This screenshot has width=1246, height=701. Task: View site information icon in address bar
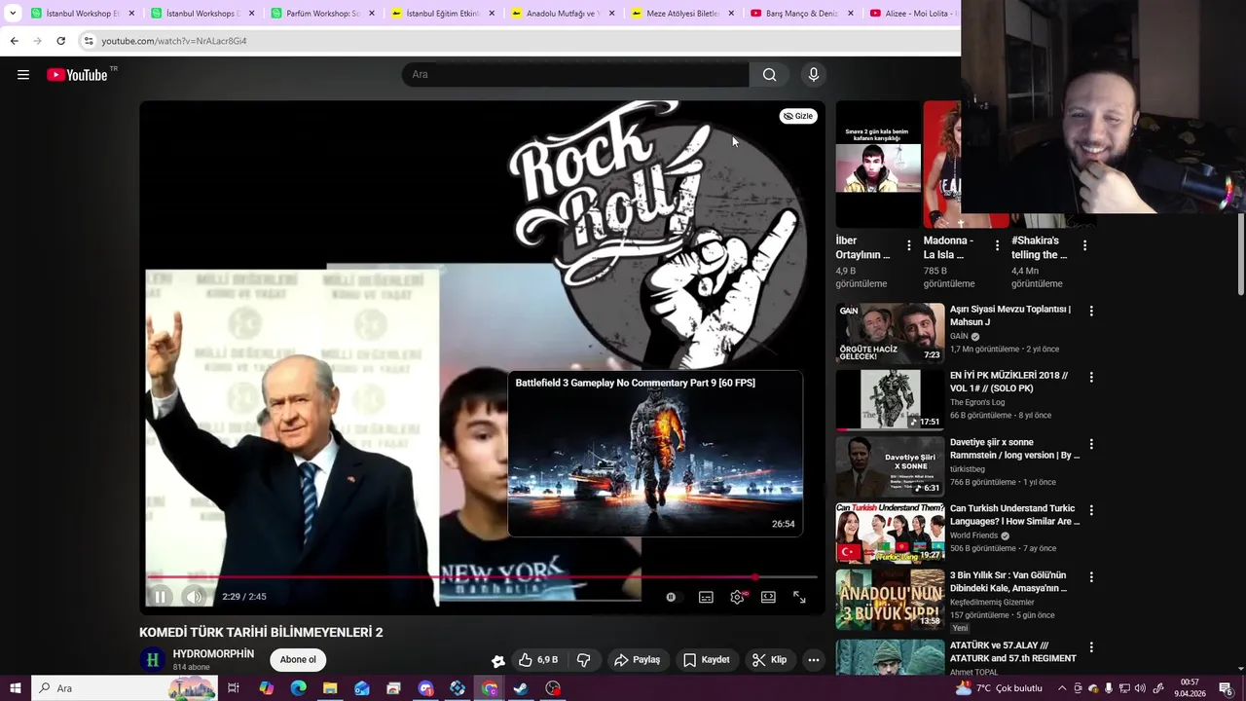click(89, 41)
